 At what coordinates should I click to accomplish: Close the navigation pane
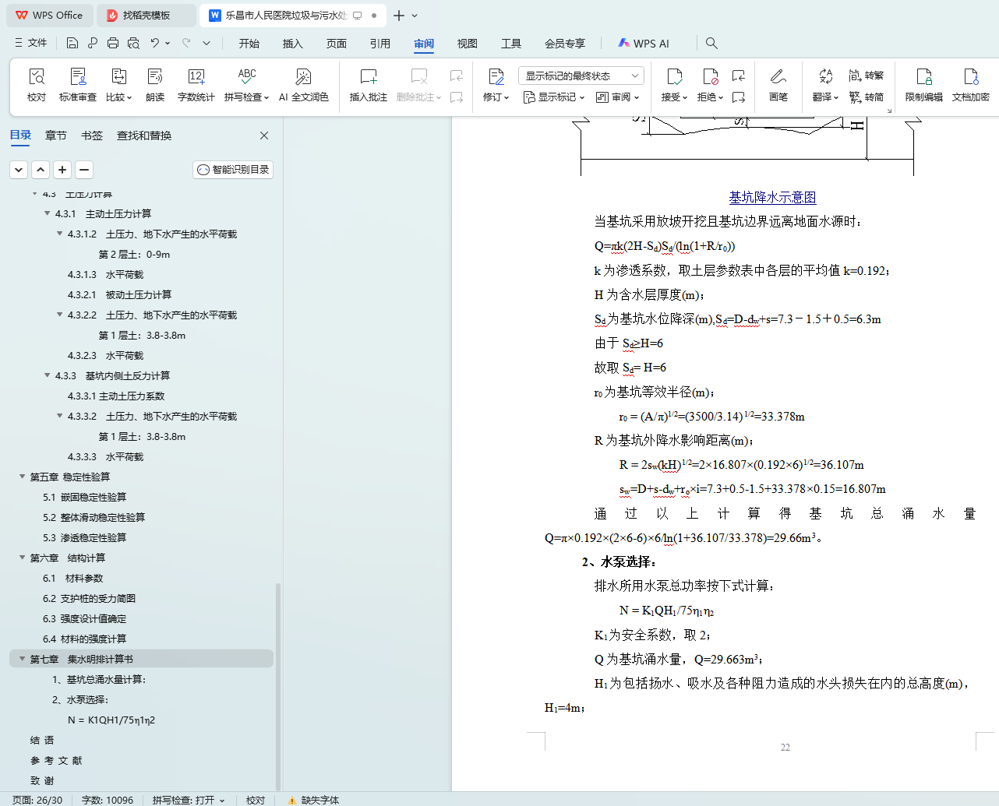coord(264,136)
